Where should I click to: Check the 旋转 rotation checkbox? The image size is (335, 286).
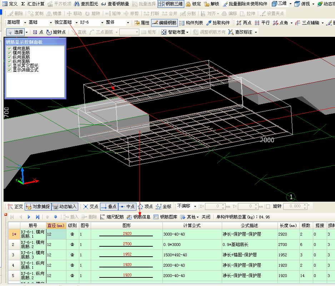pos(268,206)
